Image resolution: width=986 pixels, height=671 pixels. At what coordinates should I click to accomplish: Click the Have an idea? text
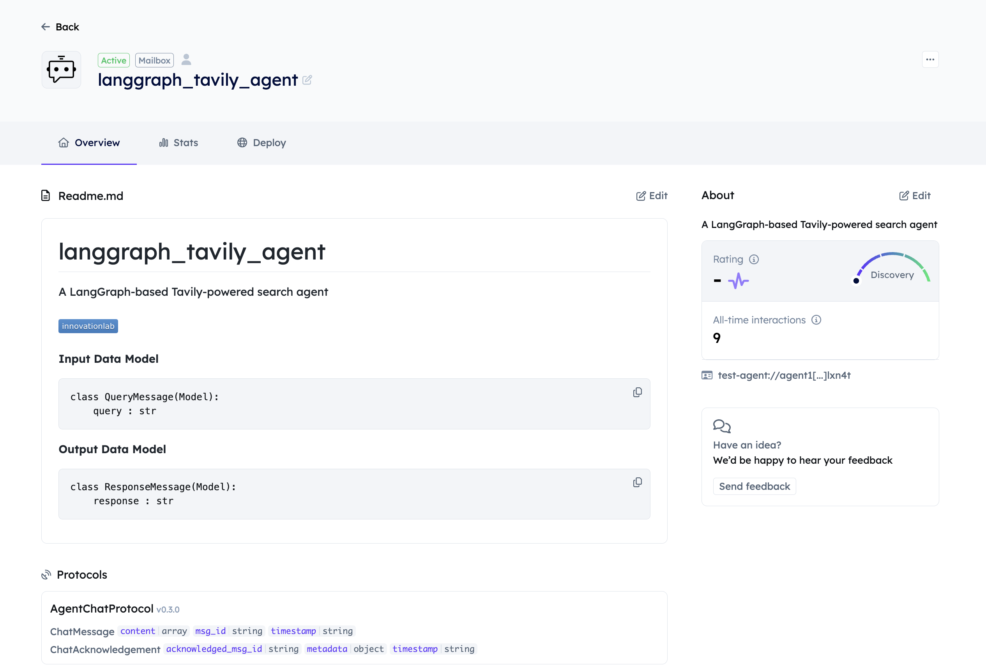pyautogui.click(x=747, y=445)
